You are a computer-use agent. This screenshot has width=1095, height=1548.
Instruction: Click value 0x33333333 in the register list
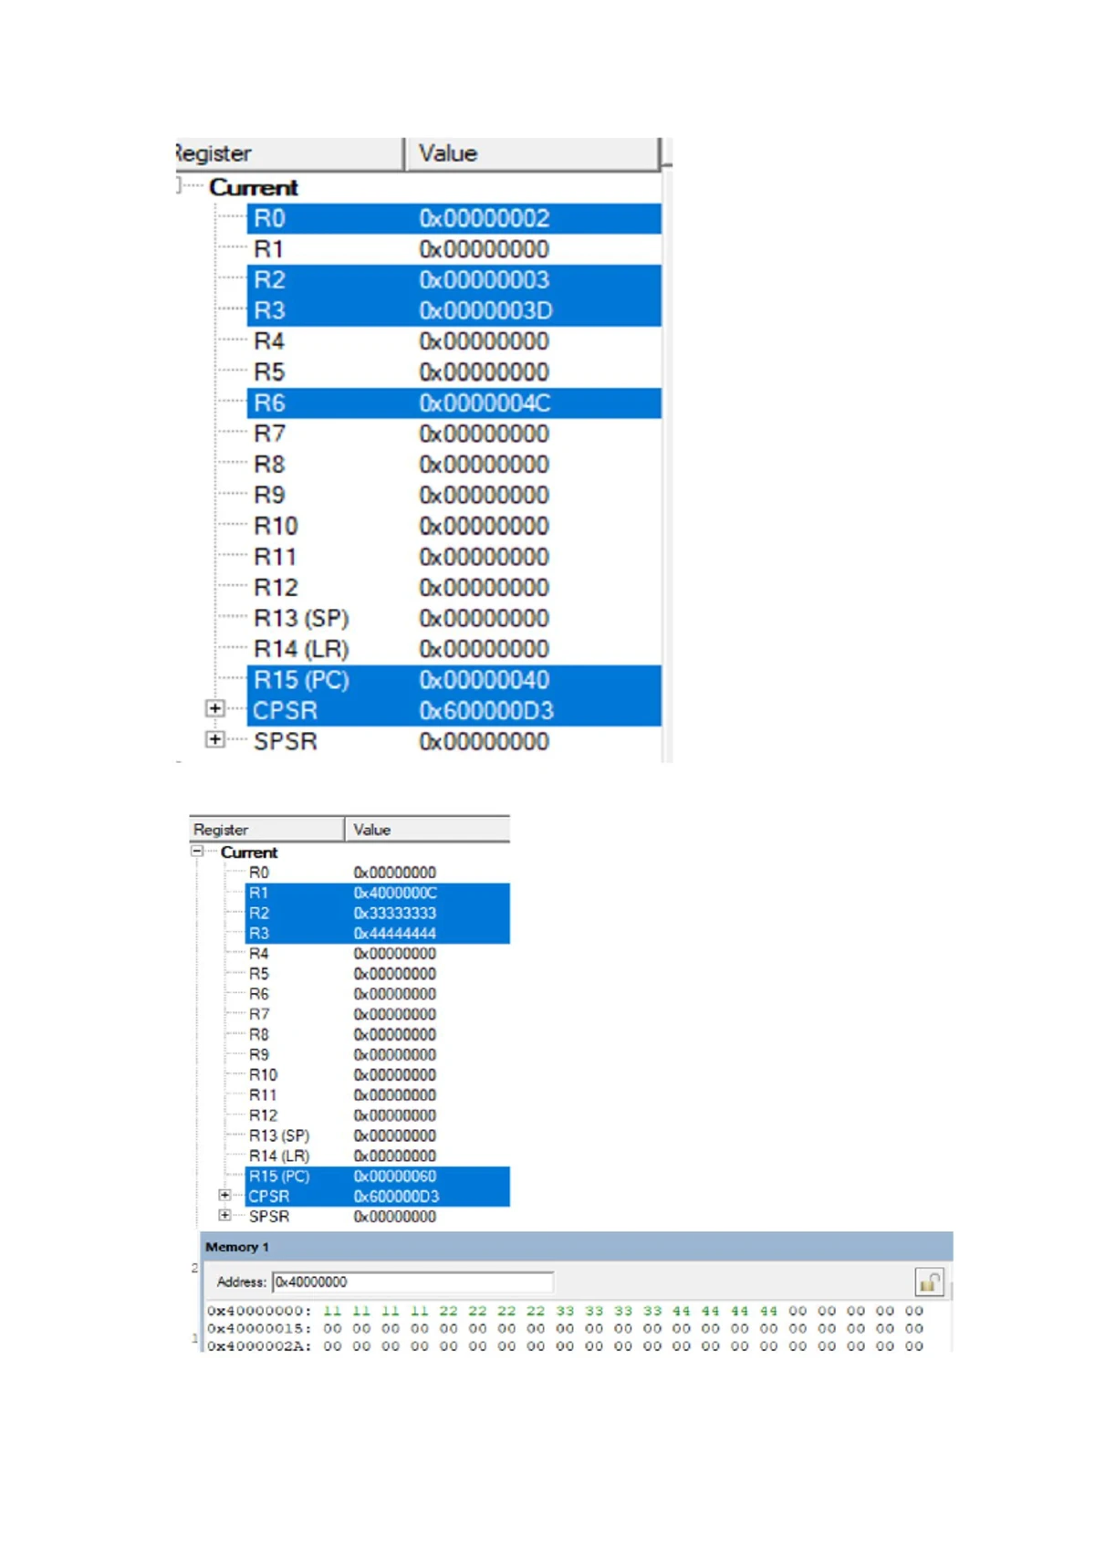pos(395,913)
